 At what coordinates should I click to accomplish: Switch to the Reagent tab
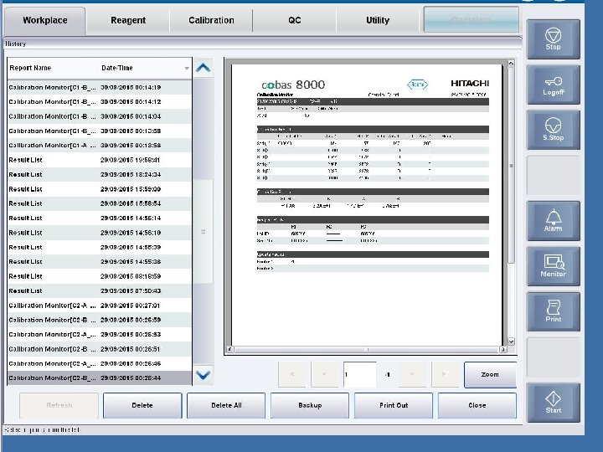pos(128,20)
